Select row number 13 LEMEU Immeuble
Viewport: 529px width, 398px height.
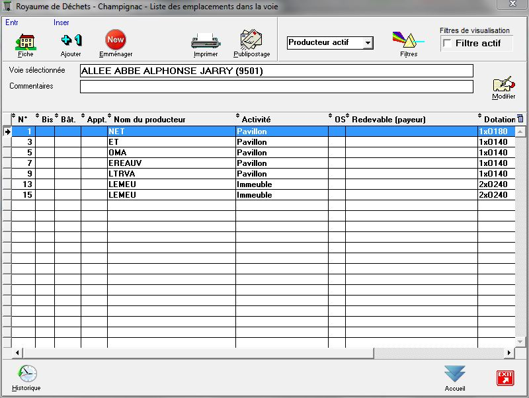pyautogui.click(x=171, y=184)
